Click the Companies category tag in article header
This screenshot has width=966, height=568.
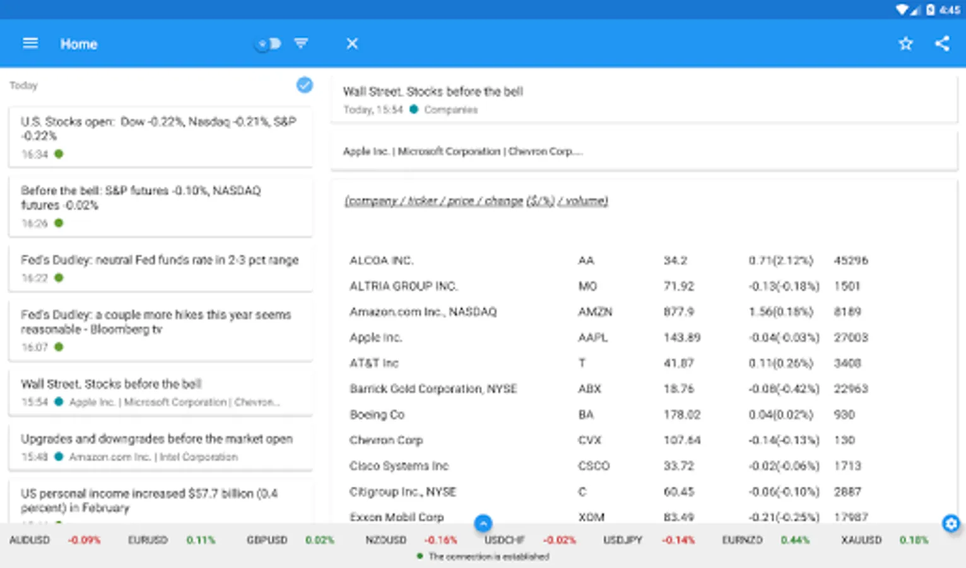point(451,110)
